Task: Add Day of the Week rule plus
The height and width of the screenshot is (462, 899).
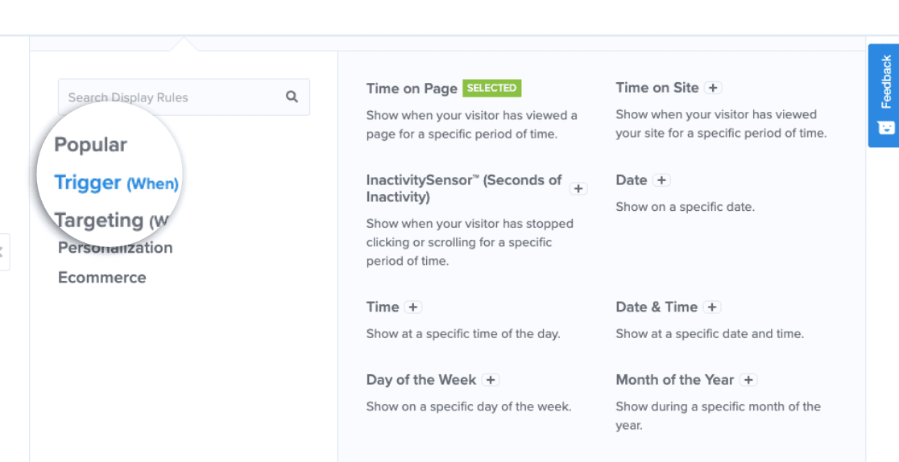Action: [x=491, y=380]
